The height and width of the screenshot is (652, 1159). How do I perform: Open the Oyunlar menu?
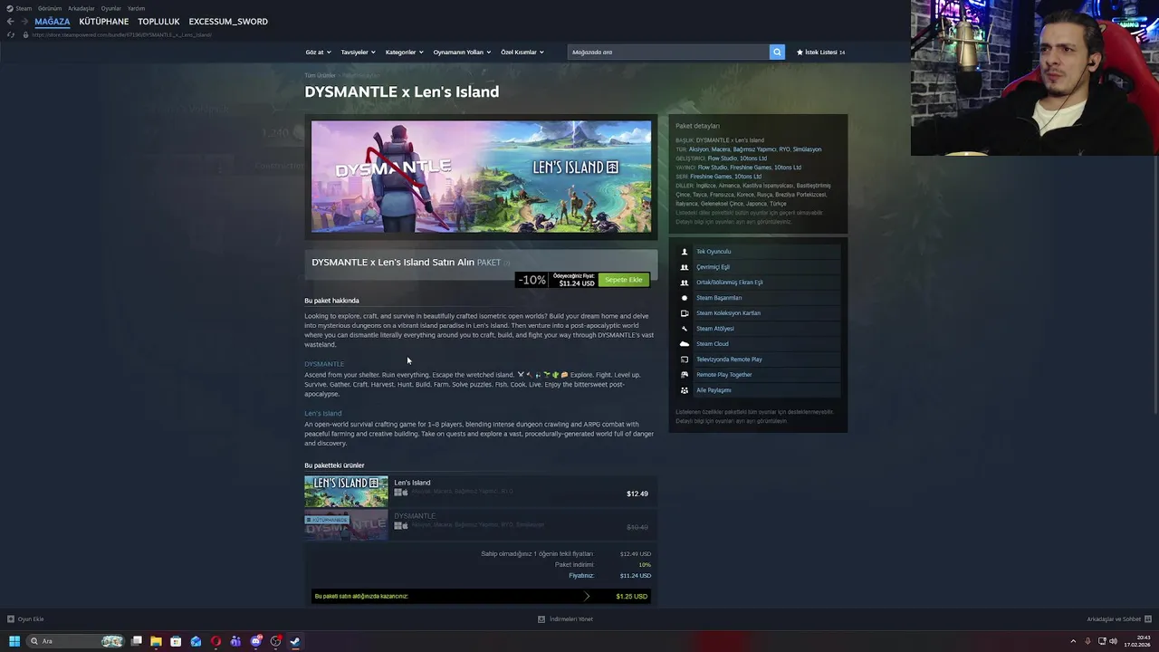point(111,8)
